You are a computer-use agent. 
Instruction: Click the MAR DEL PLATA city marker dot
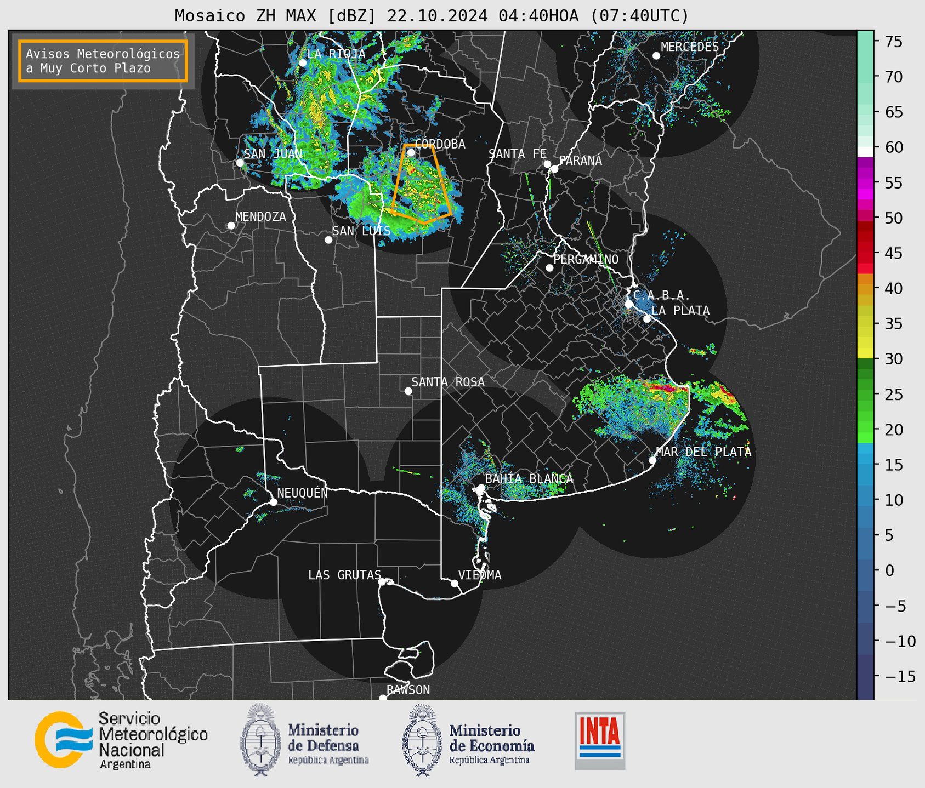tap(652, 460)
